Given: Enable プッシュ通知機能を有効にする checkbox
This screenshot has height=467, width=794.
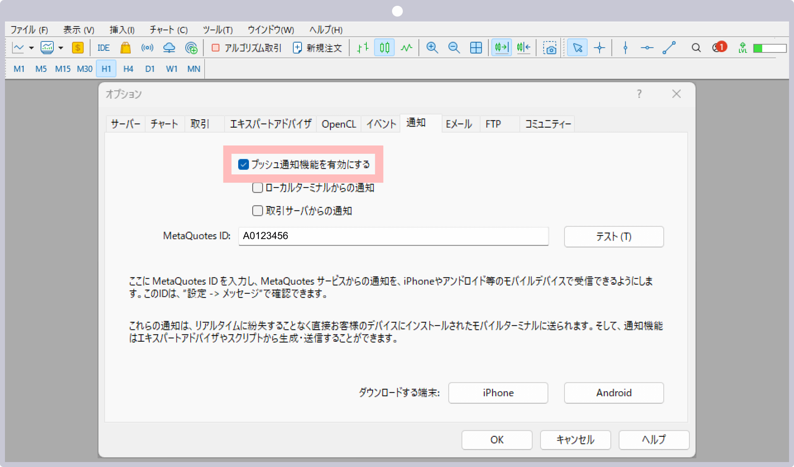Looking at the screenshot, I should 243,164.
